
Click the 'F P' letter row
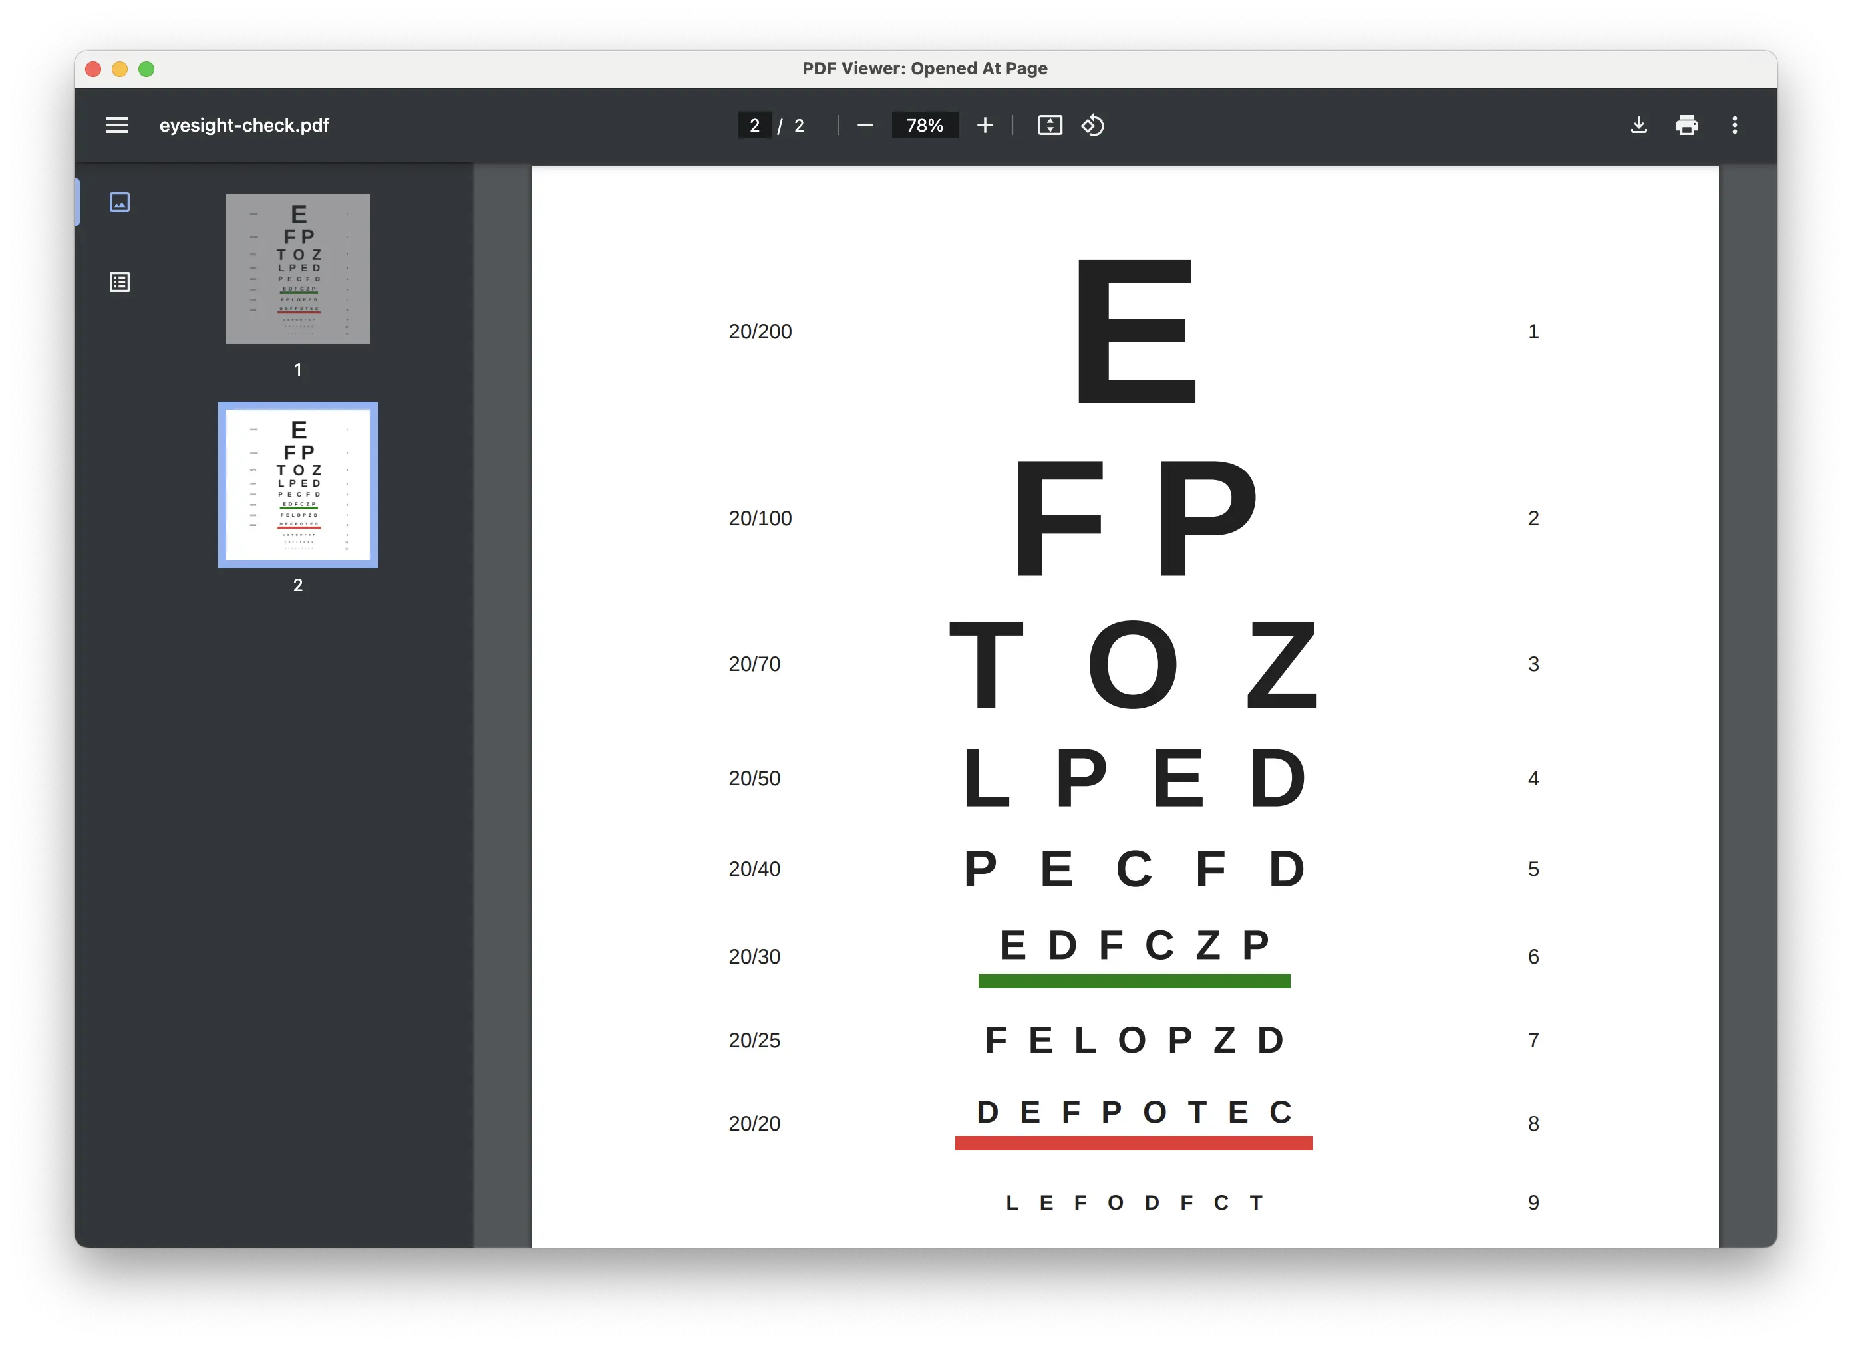(1136, 518)
